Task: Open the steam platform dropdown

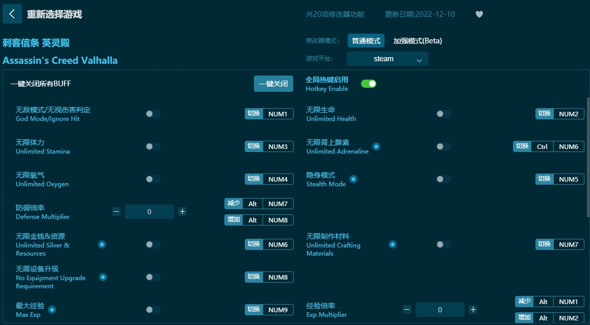Action: coord(387,59)
